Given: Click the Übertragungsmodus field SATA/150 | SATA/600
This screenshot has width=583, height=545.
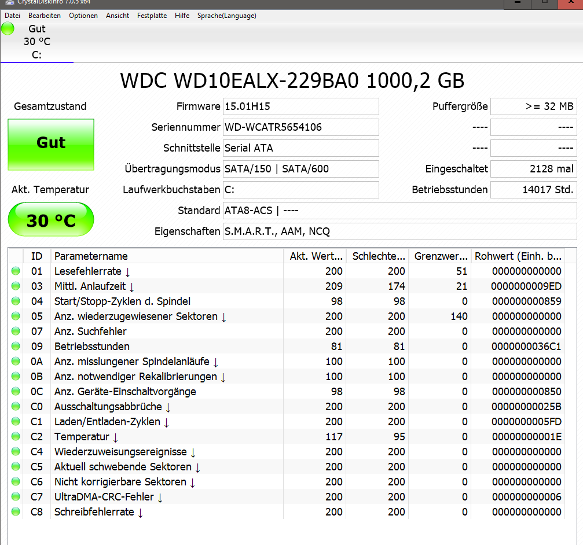Looking at the screenshot, I should (301, 169).
